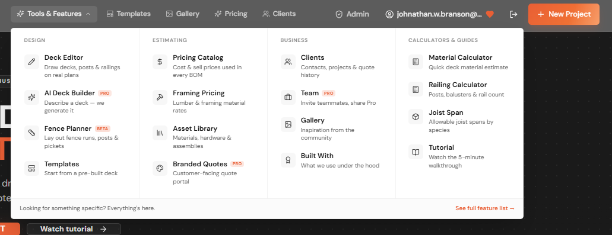
Task: Click the PRO badge next to Team
Action: click(329, 94)
